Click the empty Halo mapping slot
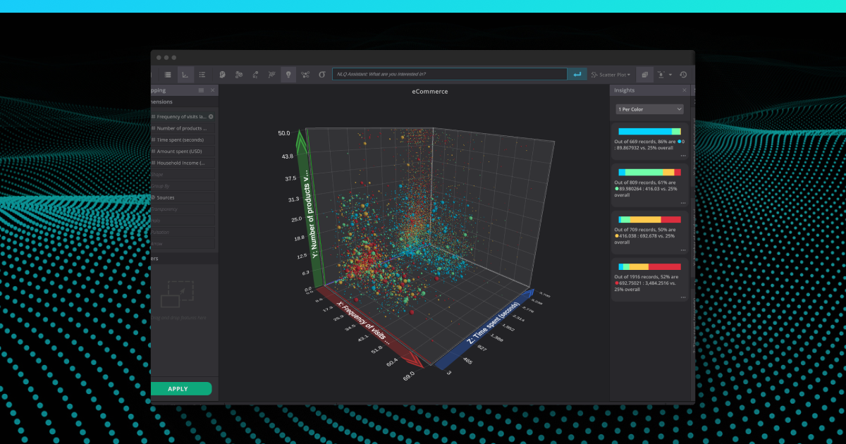Image resolution: width=846 pixels, height=444 pixels. [183, 221]
